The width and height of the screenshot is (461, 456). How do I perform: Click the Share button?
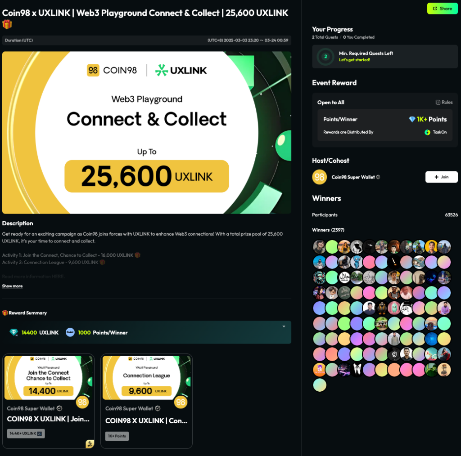point(442,9)
